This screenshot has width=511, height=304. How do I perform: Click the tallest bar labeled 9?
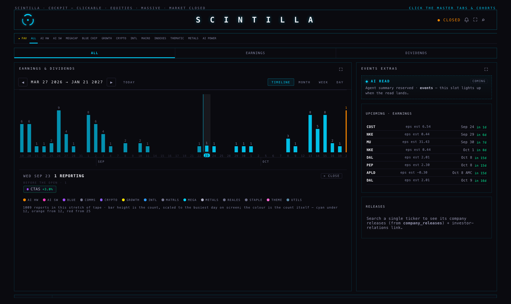click(x=59, y=131)
